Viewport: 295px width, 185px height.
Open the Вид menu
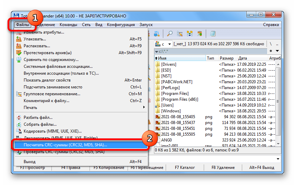(x=99, y=25)
